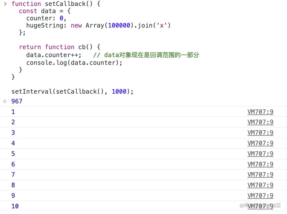Open VM707:9 source link for log output 7
Image resolution: width=287 pixels, height=214 pixels.
pos(260,175)
